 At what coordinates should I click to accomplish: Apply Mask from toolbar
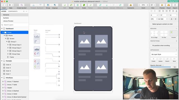(77, 5)
